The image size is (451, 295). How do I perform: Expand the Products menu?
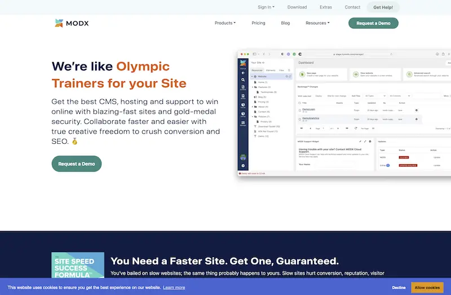tap(225, 23)
